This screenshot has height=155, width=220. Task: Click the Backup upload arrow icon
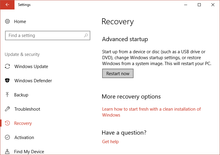coord(8,95)
